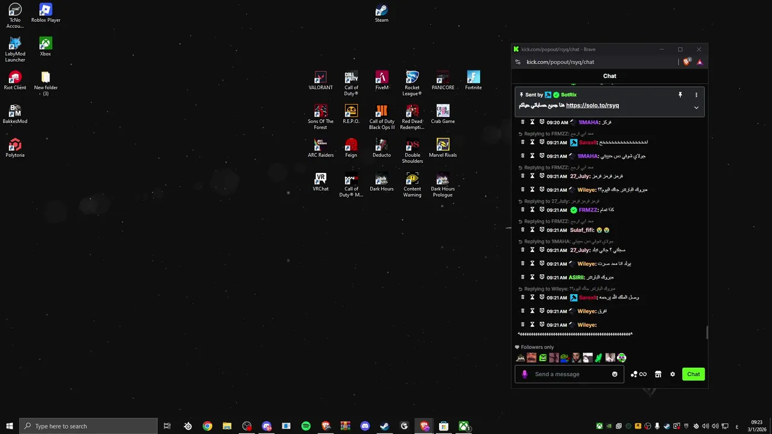Select the TcNo Account switcher icon
This screenshot has height=434, width=772.
coord(15,16)
